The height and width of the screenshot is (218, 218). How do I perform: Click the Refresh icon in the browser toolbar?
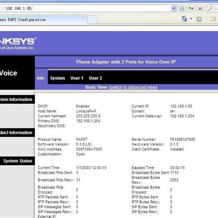tap(191, 8)
